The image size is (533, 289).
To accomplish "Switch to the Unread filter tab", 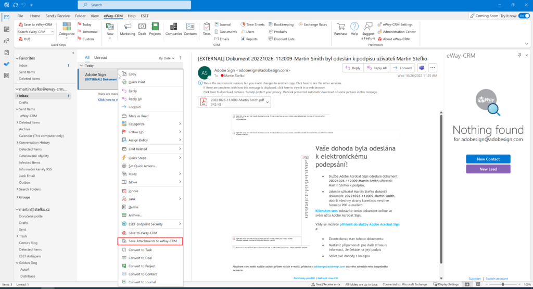I will (x=100, y=57).
